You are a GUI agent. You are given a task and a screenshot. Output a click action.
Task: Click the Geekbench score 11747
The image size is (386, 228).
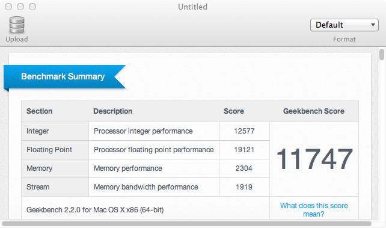tap(314, 159)
